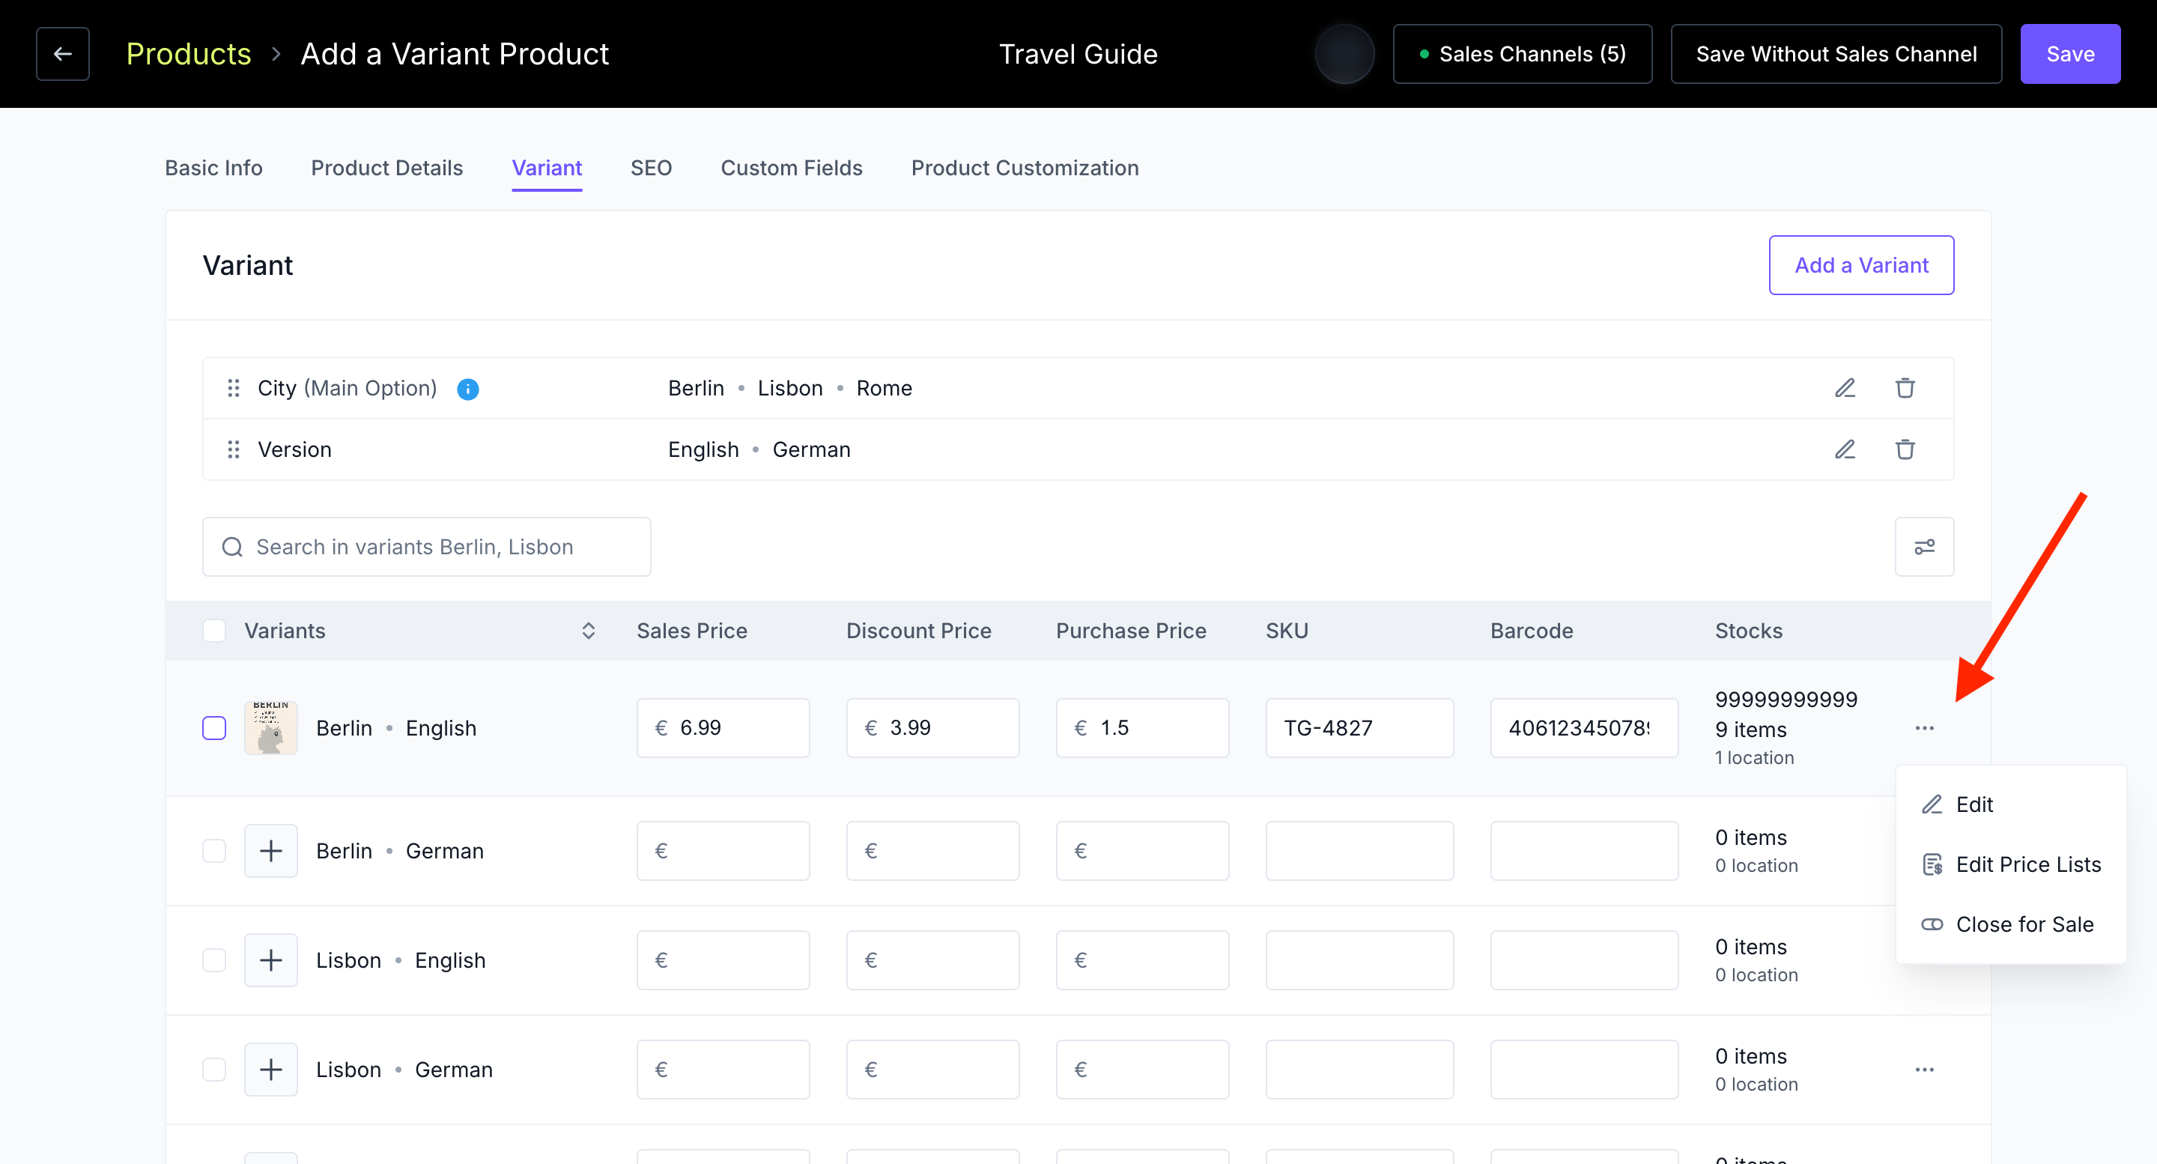Add image for Lisbon English variant

(x=270, y=960)
